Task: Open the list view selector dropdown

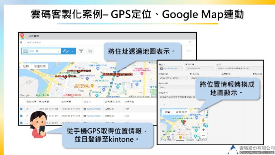Action: (41, 51)
